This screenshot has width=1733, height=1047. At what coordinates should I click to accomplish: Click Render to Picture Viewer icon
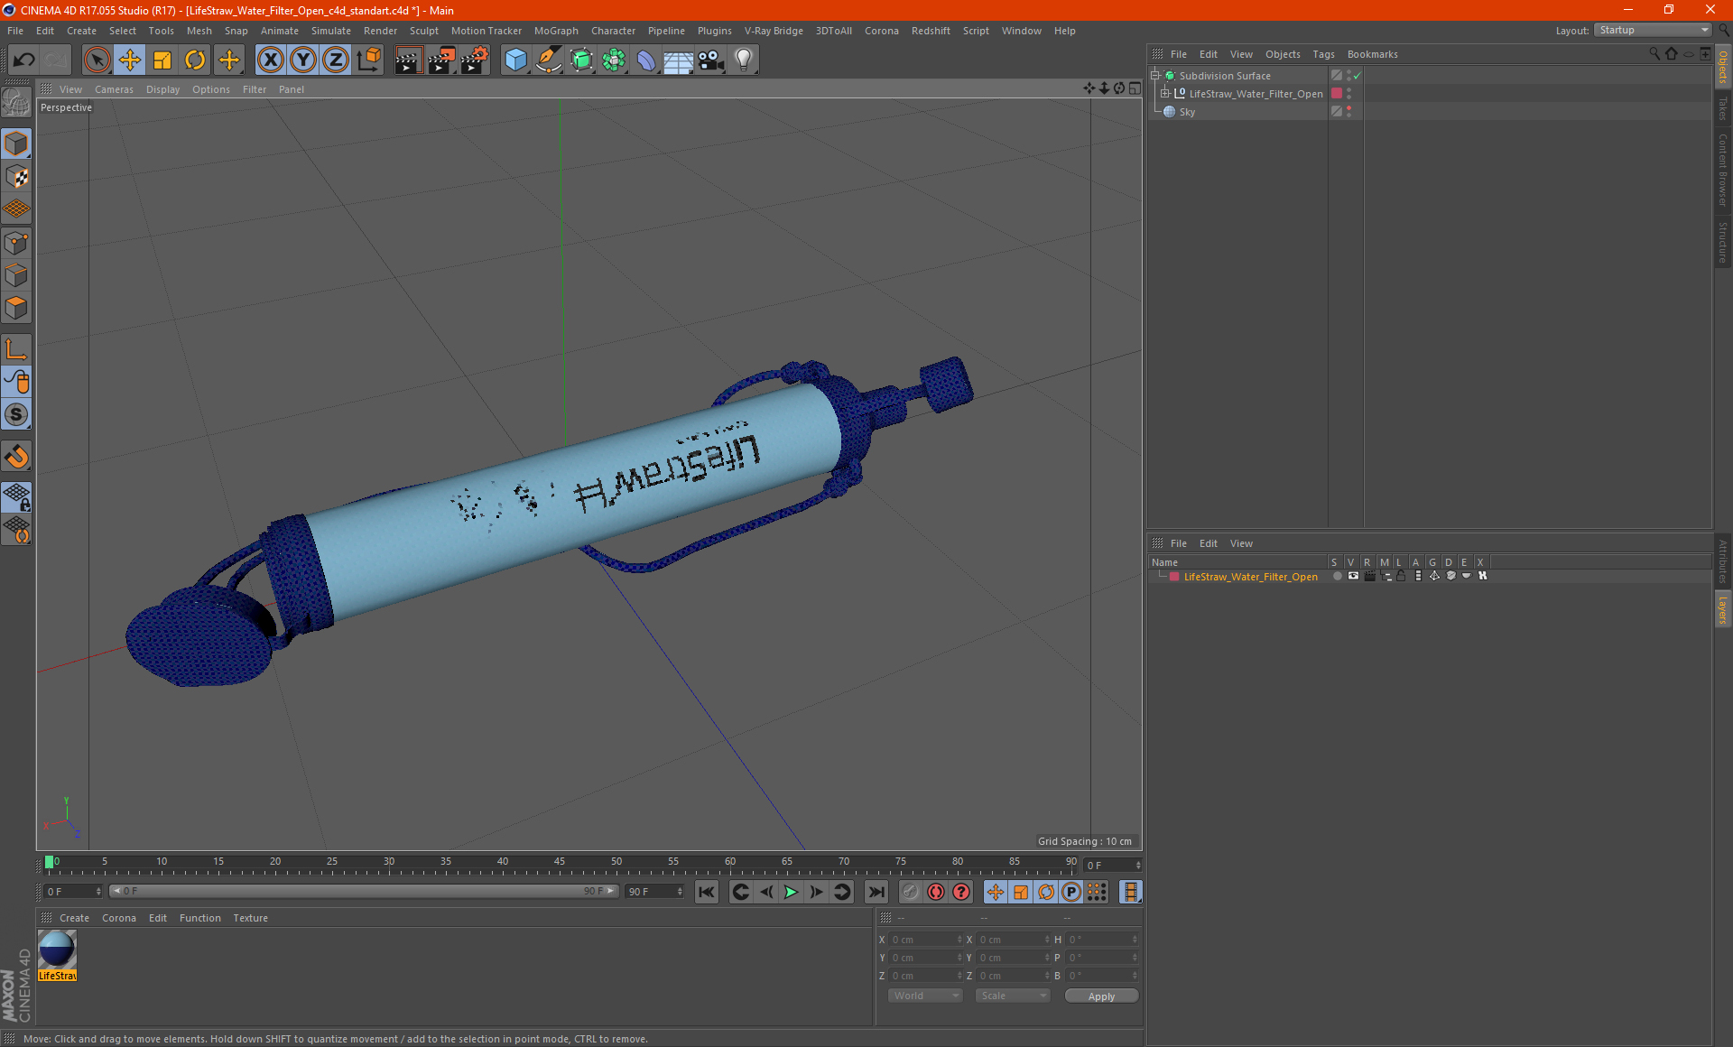[x=441, y=60]
